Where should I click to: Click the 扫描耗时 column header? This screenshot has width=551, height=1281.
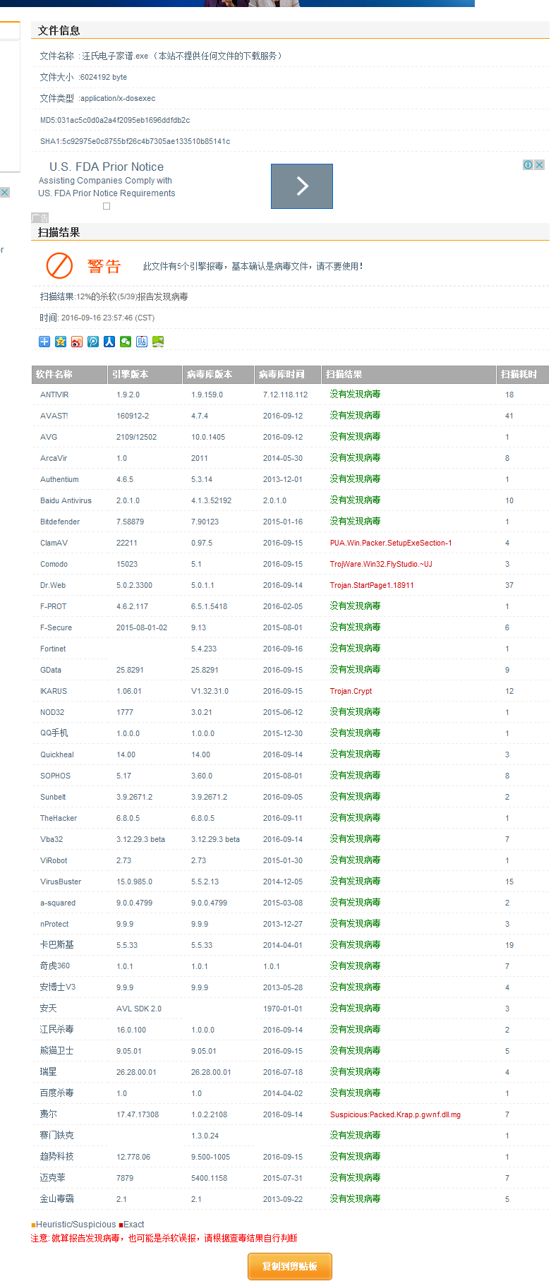pyautogui.click(x=519, y=374)
